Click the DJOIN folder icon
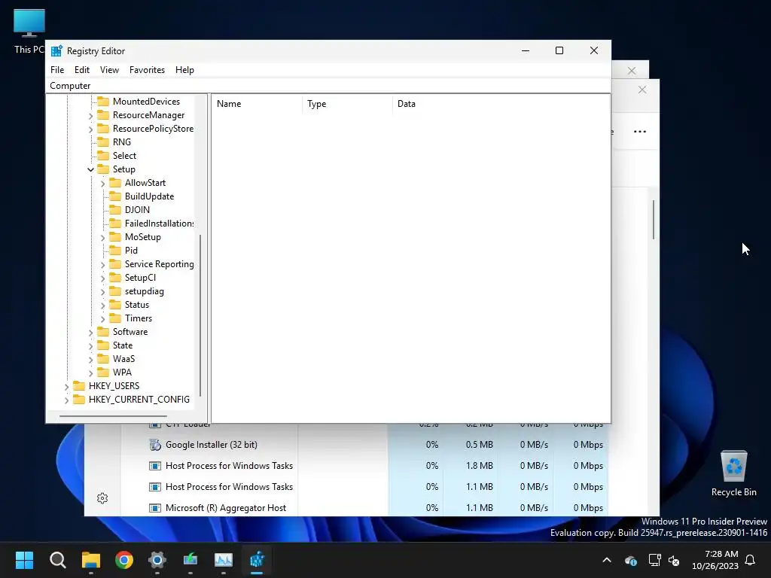 (115, 209)
